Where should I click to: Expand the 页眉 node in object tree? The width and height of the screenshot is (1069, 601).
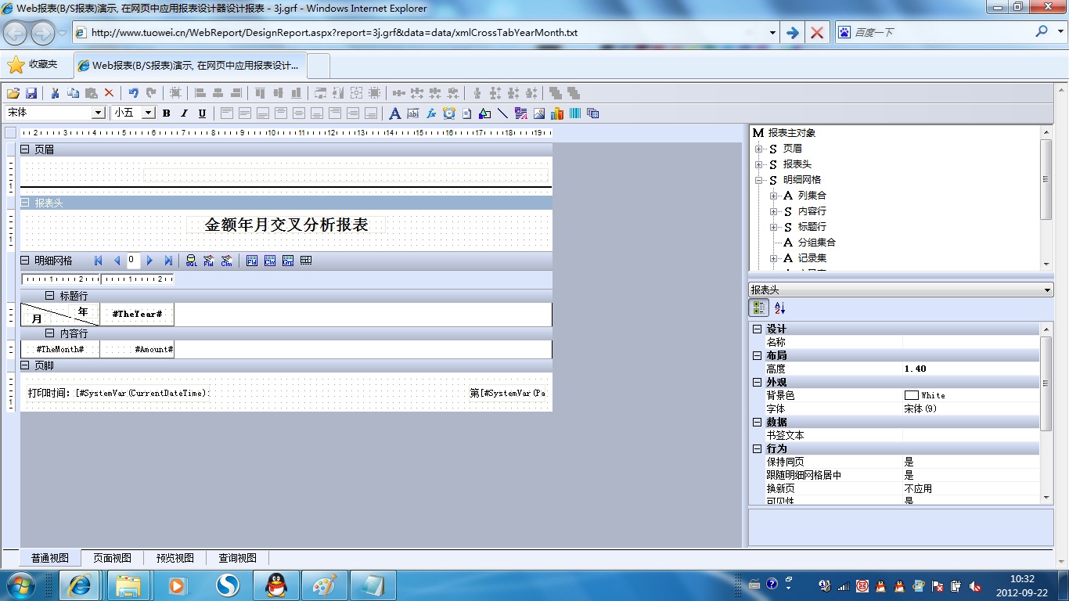click(758, 149)
